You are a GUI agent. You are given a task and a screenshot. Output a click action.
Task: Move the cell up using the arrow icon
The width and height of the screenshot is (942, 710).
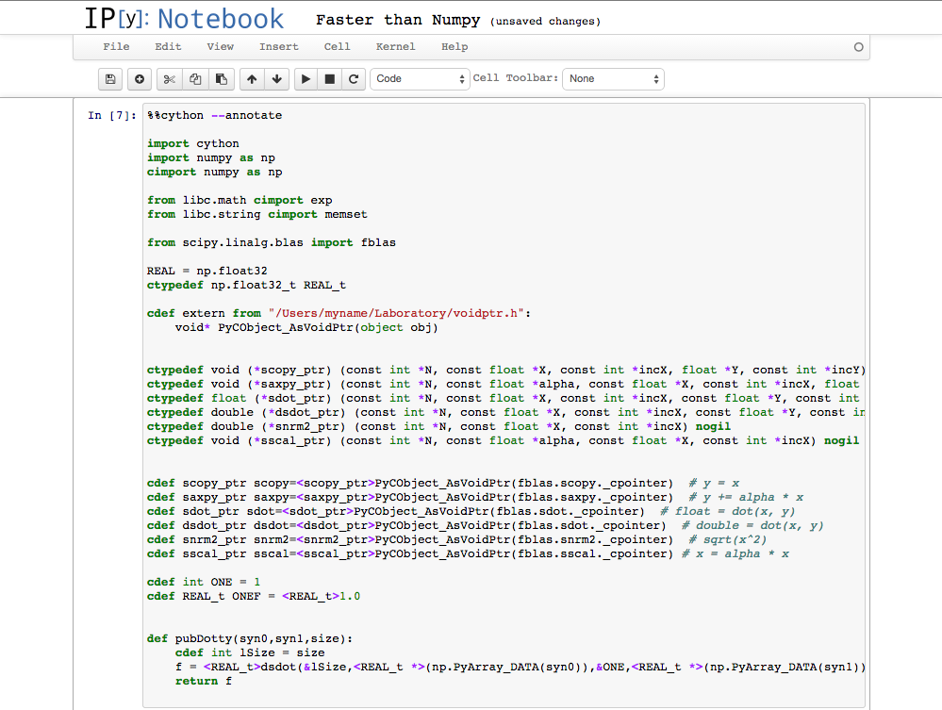[251, 78]
